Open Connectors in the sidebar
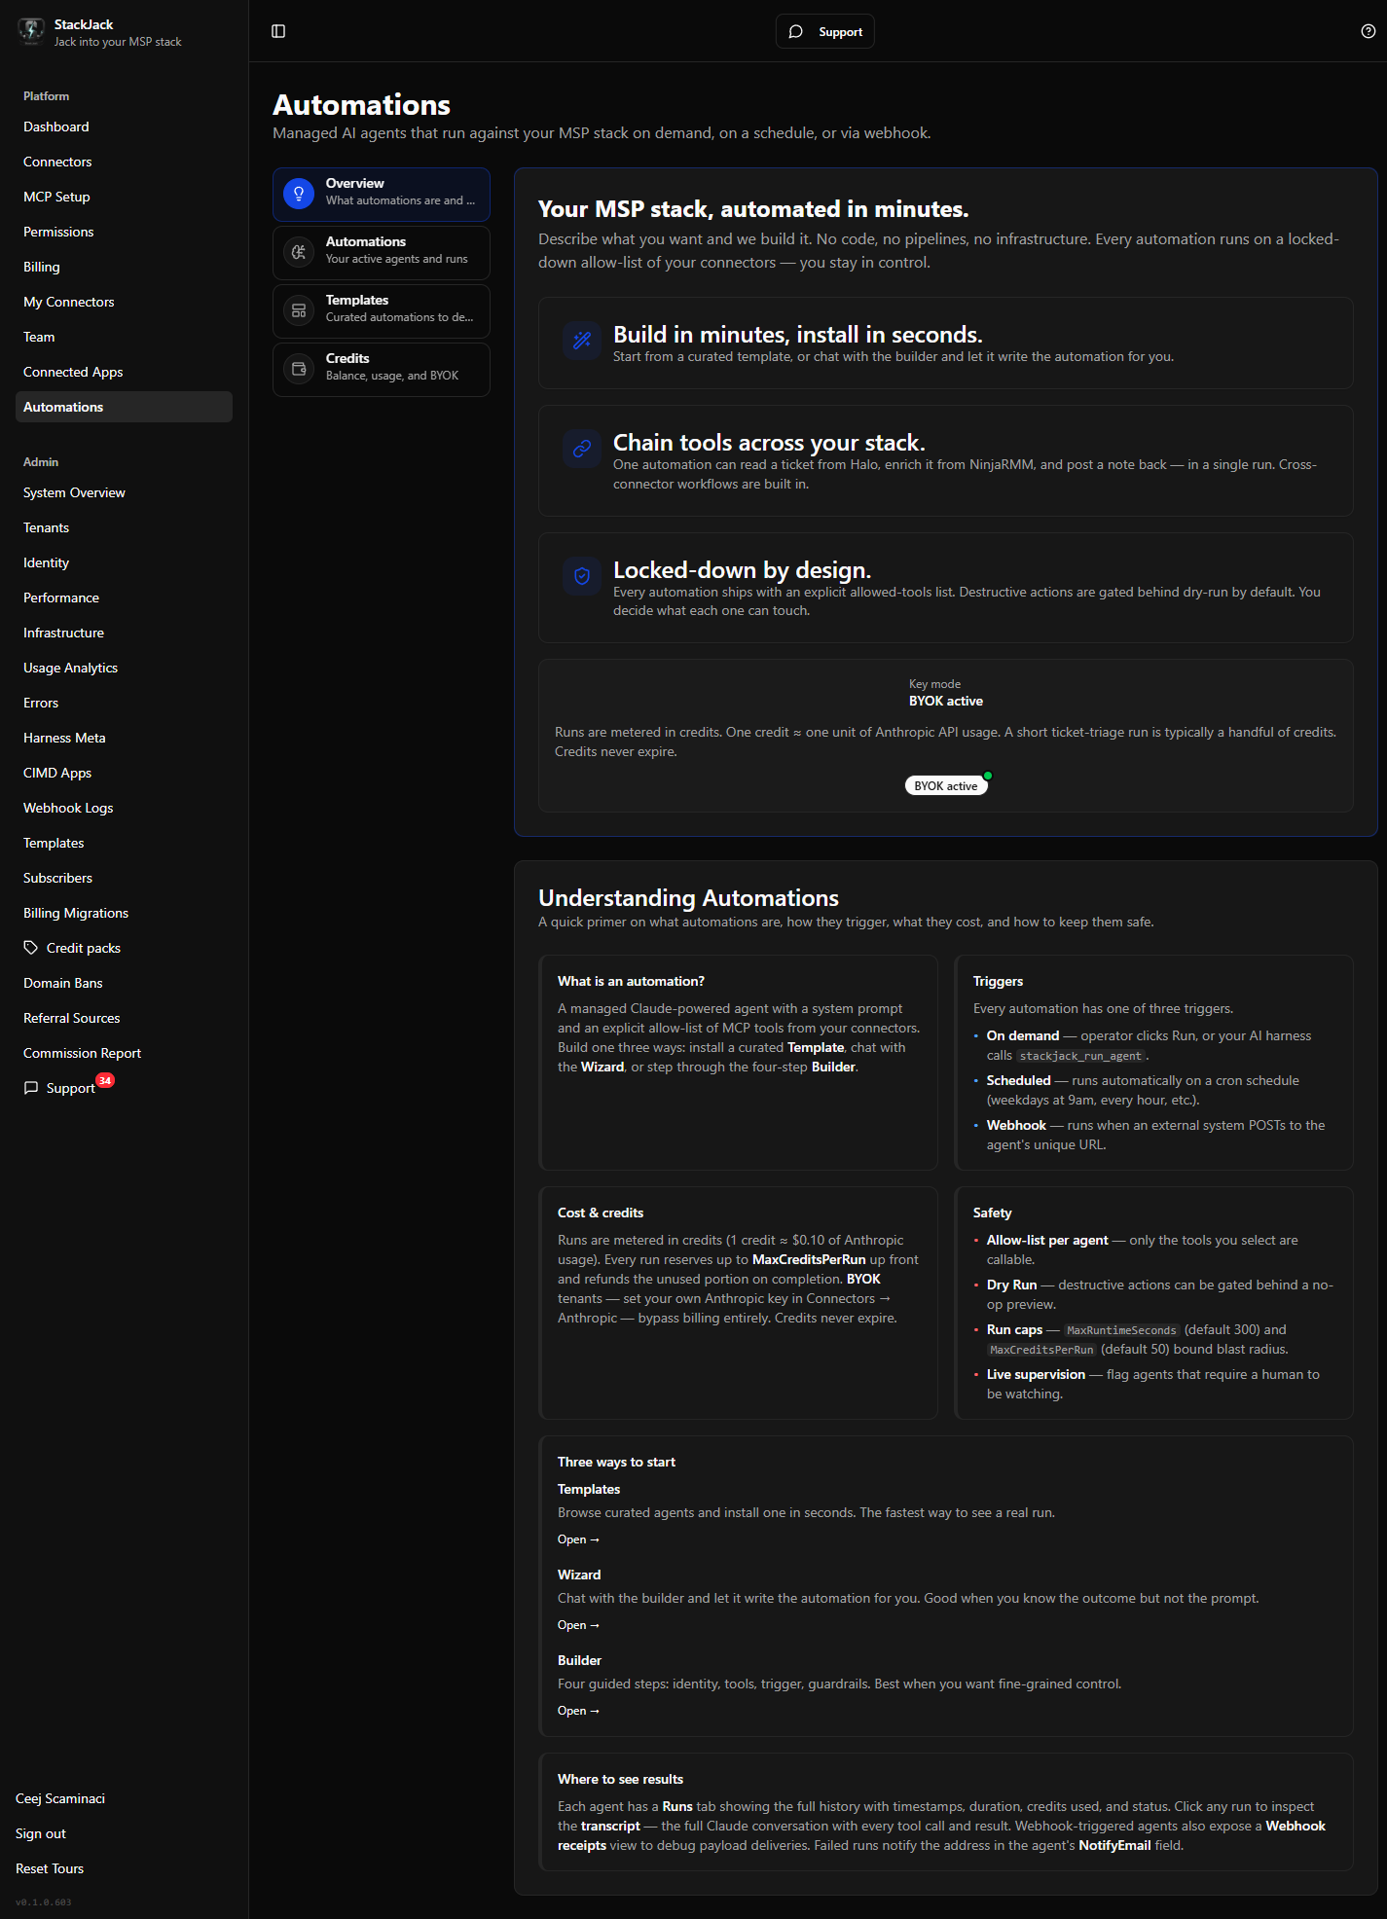Viewport: 1387px width, 1919px height. click(124, 162)
